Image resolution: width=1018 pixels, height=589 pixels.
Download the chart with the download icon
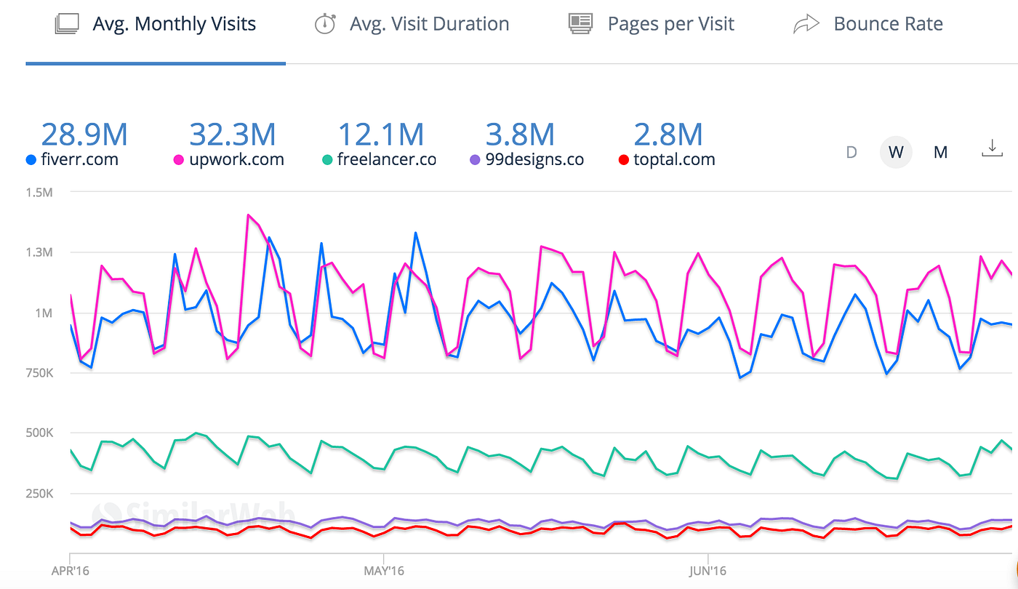(992, 149)
